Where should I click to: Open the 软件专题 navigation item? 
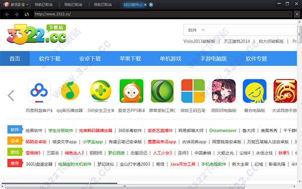[x=257, y=59]
